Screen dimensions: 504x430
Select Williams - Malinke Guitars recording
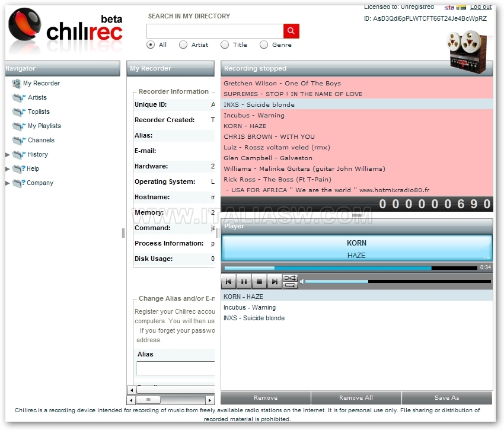357,168
